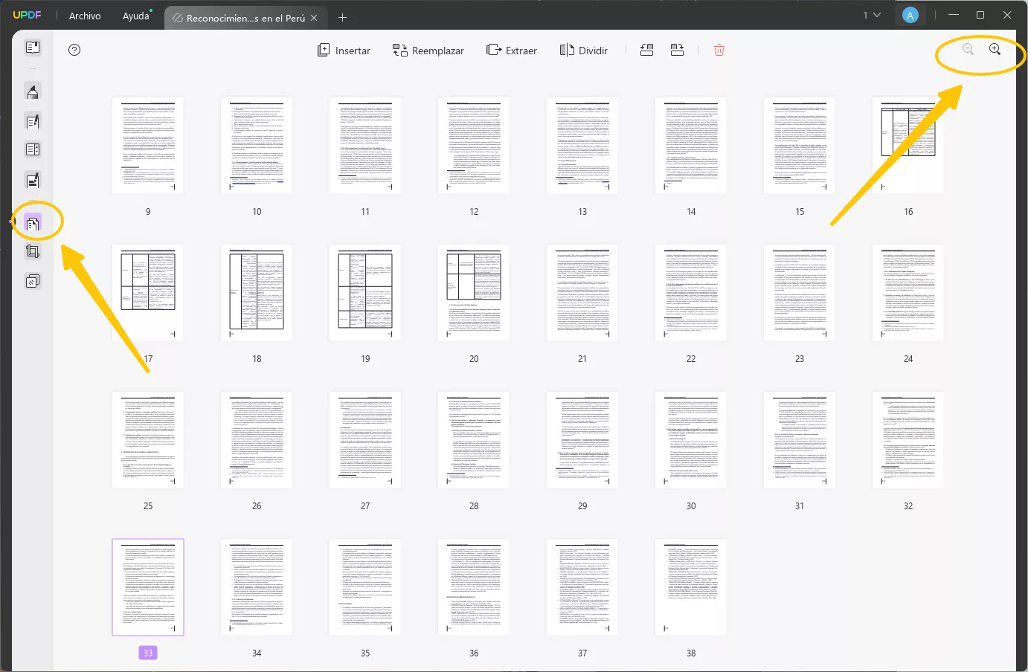The image size is (1028, 672).
Task: Select page 25 thumbnail
Action: [x=148, y=440]
